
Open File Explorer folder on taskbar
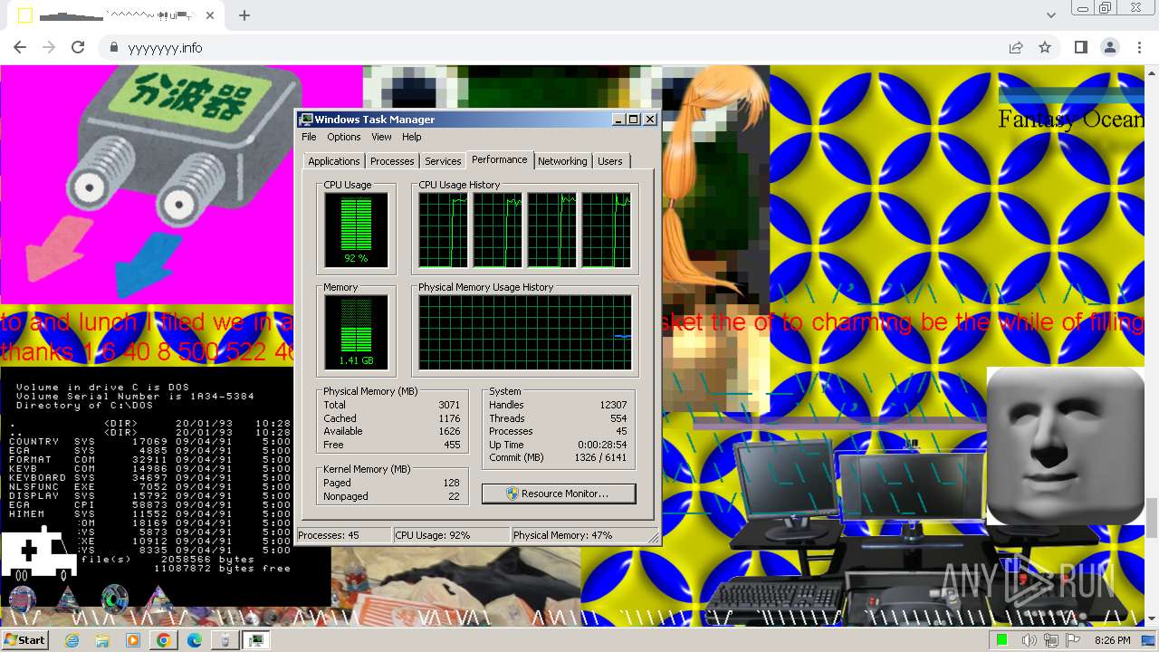click(x=102, y=640)
